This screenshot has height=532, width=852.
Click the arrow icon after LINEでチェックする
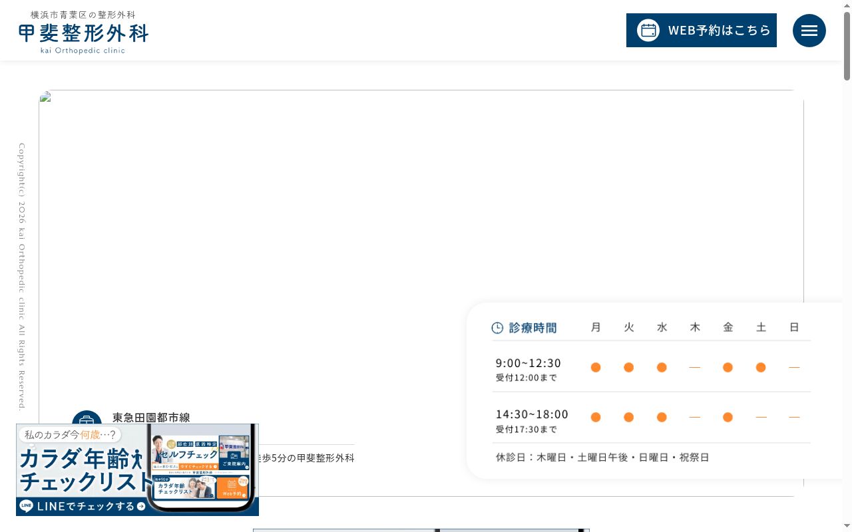pyautogui.click(x=141, y=507)
